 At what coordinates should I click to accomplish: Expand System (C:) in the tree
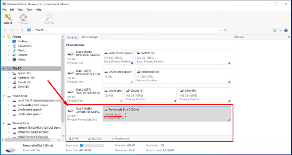coord(9,73)
